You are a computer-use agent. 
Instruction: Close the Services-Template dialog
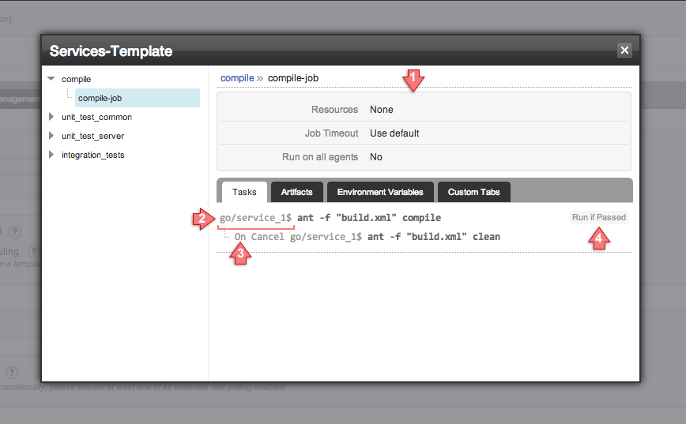point(624,51)
